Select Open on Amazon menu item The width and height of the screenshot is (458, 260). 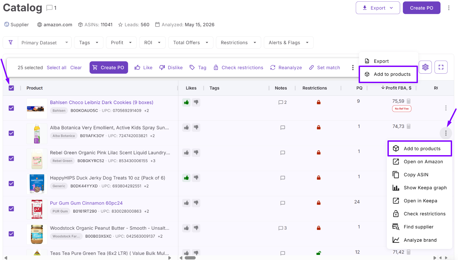tap(419, 162)
